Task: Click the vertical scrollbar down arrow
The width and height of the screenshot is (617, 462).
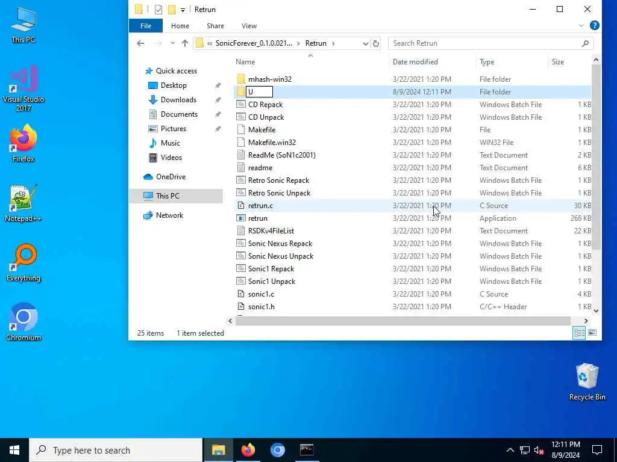Action: (x=596, y=310)
